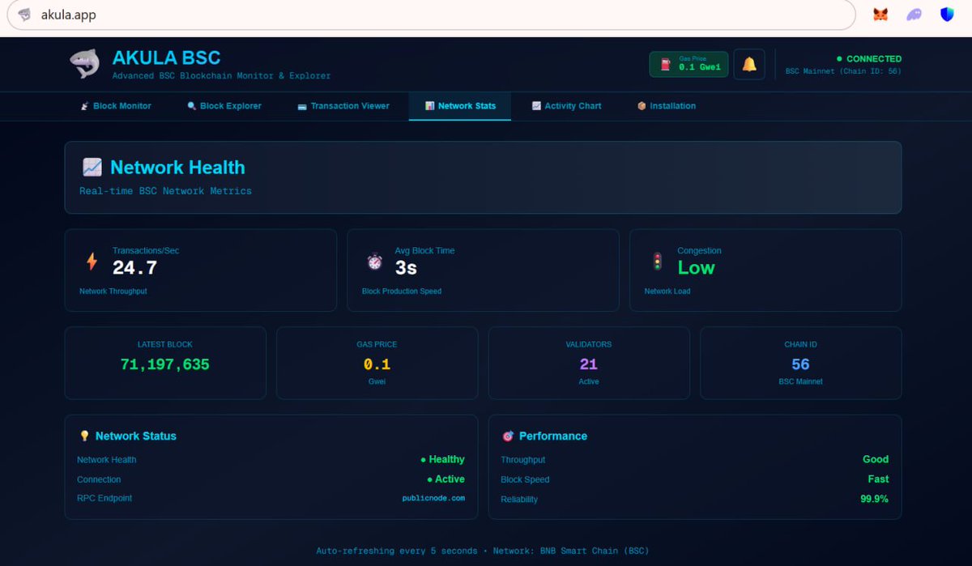
Task: Click the lightning bolt Transactions/Sec icon
Action: 92,262
